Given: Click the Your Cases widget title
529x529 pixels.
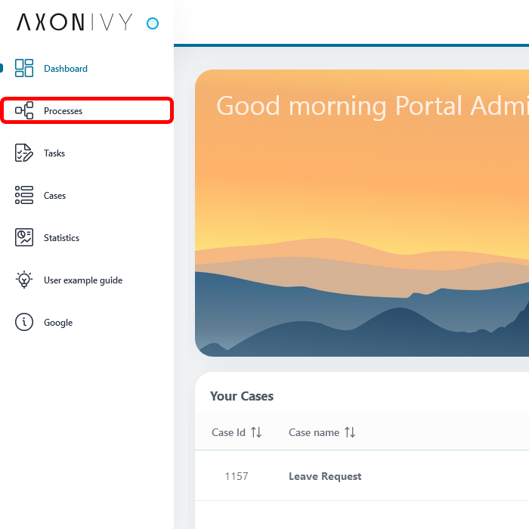Looking at the screenshot, I should [x=242, y=396].
